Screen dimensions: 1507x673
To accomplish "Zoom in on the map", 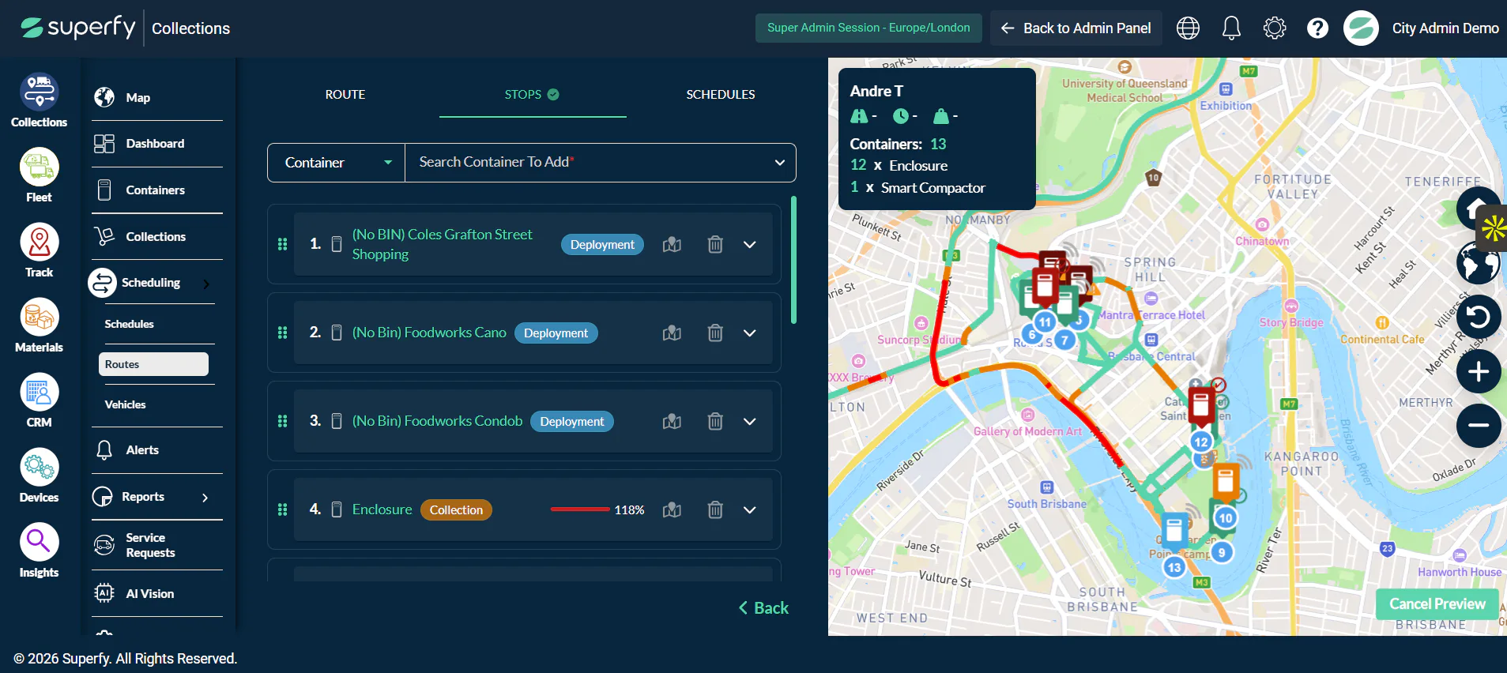I will click(1479, 371).
